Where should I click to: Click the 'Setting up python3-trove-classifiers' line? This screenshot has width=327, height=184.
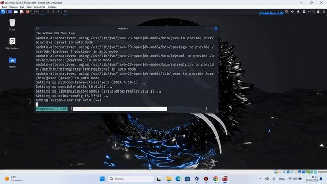pyautogui.click(x=90, y=82)
